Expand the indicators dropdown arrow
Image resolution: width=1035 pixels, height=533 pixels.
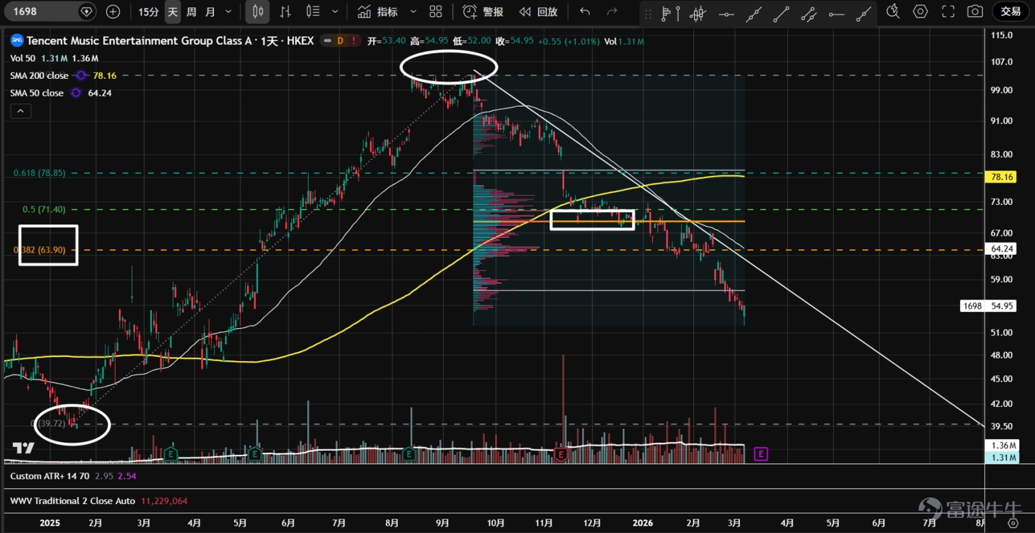coord(413,12)
